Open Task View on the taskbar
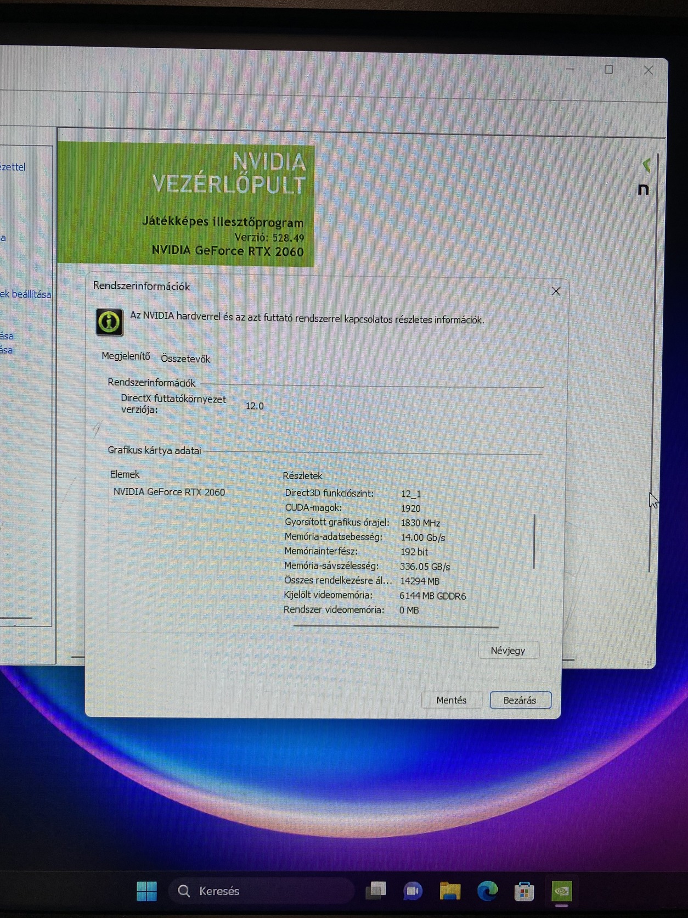The height and width of the screenshot is (918, 688). [376, 890]
